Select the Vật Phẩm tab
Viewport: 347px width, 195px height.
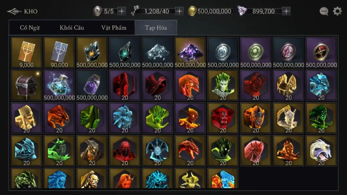(114, 28)
